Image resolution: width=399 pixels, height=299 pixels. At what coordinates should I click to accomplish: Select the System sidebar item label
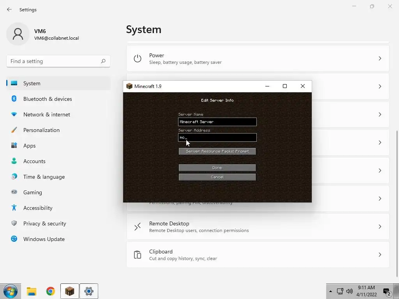[x=32, y=83]
